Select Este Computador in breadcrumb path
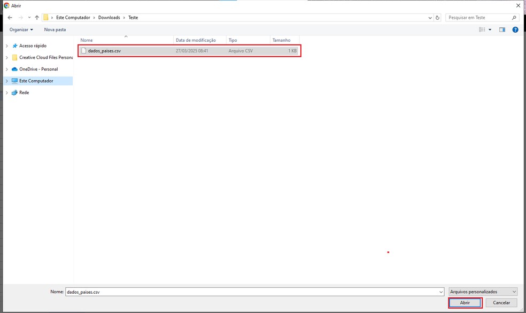Viewport: 526px width, 313px height. [x=73, y=18]
